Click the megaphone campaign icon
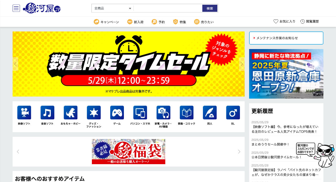Viewport: 336px width, 182px height. point(96,22)
